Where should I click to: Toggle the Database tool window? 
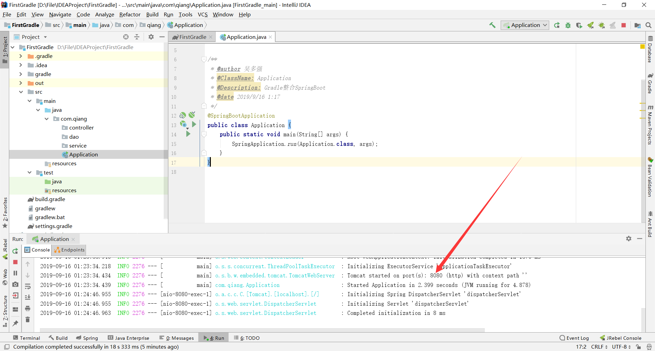pos(650,49)
